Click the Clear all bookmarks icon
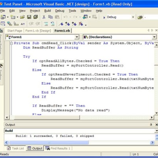158x158 pixels. 81,24
